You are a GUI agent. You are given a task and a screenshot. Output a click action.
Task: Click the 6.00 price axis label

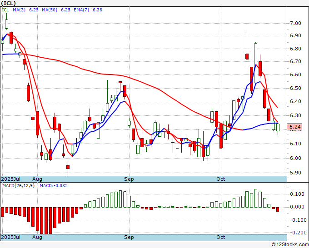[x=295, y=158]
